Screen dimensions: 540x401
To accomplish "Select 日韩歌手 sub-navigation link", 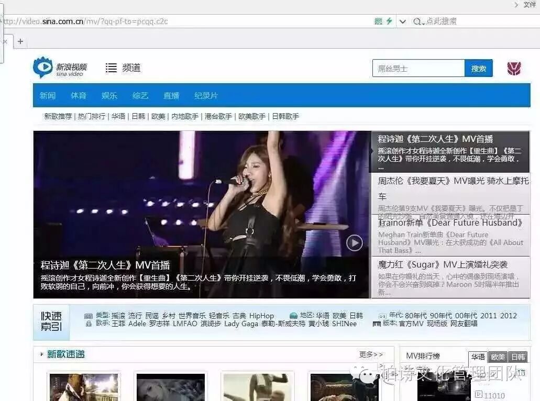I will click(x=285, y=116).
